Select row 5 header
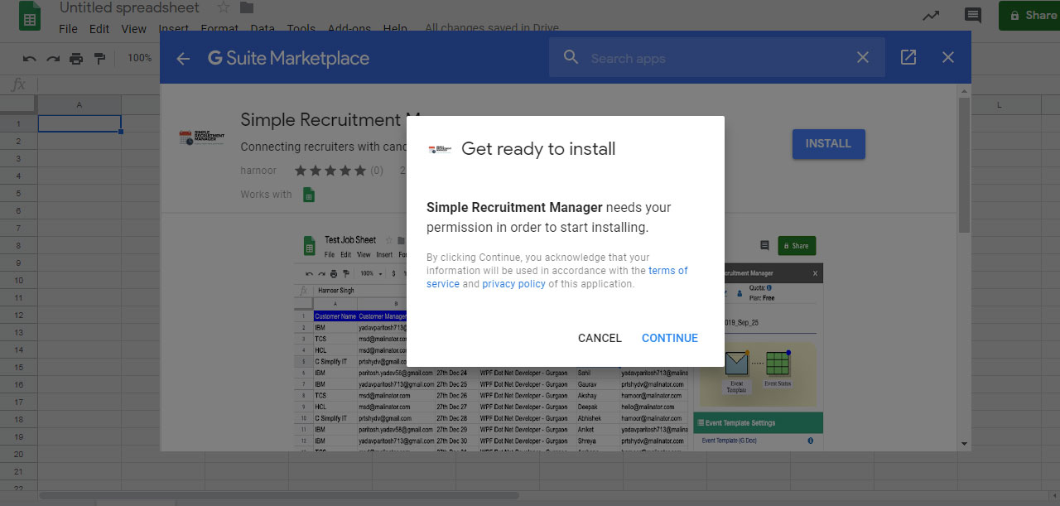The width and height of the screenshot is (1060, 506). click(x=17, y=193)
